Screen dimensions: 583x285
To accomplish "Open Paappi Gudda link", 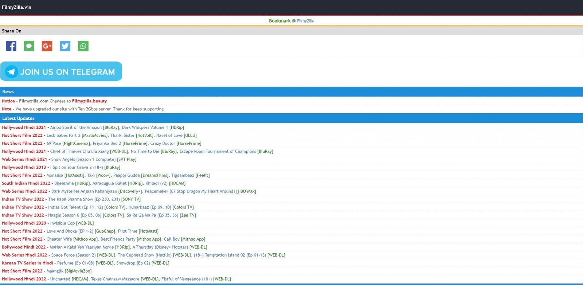I will [x=126, y=175].
